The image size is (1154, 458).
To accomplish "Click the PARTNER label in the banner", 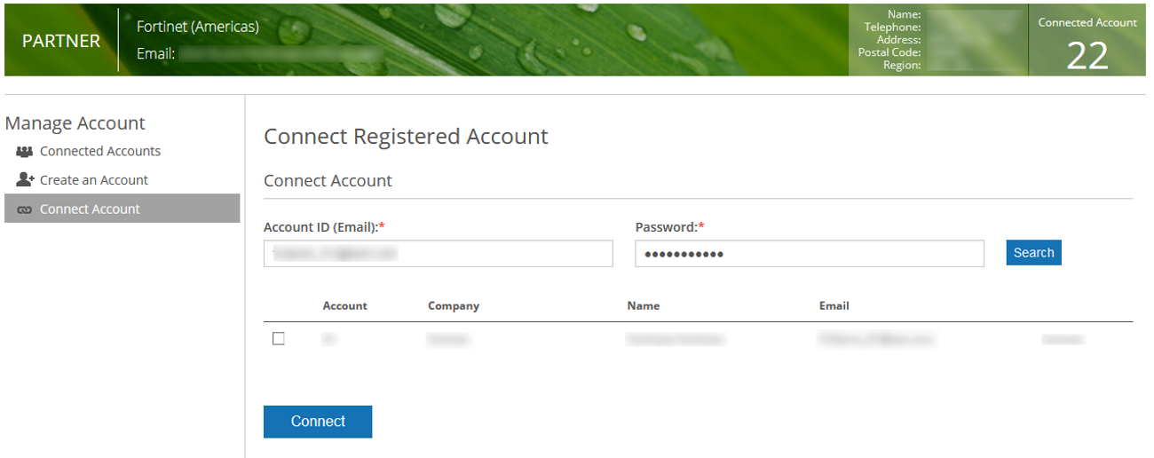I will click(61, 42).
